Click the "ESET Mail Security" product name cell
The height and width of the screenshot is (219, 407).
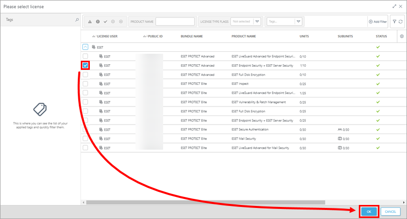point(244,139)
